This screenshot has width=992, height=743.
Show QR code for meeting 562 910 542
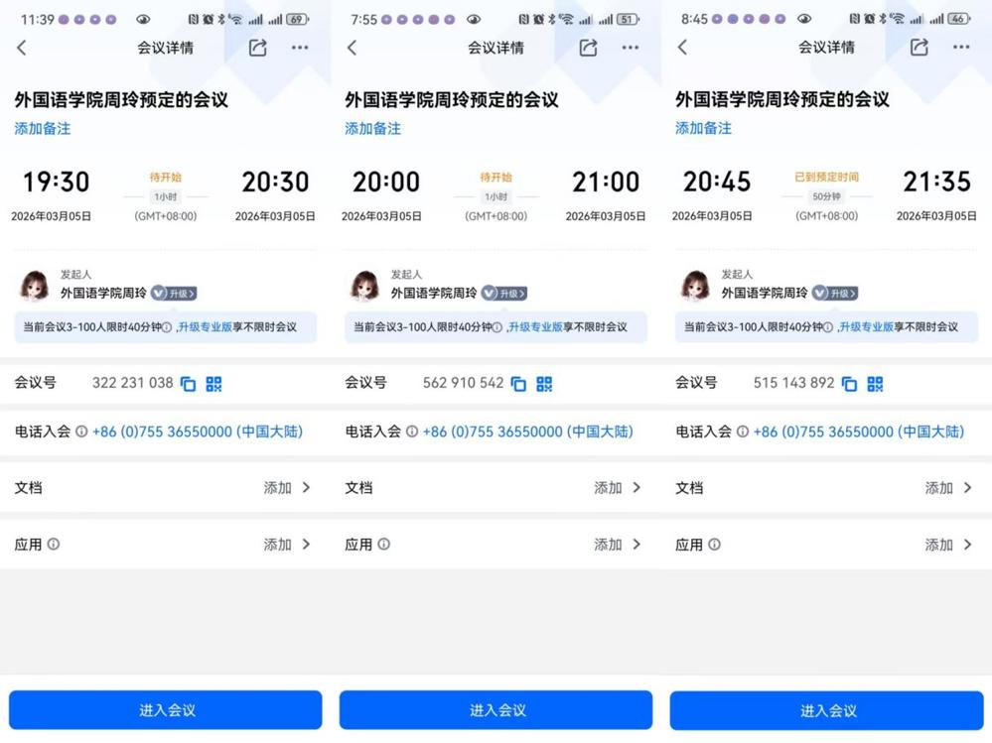pos(544,384)
